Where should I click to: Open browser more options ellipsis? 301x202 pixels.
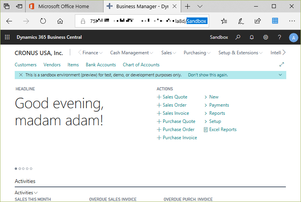[292, 21]
